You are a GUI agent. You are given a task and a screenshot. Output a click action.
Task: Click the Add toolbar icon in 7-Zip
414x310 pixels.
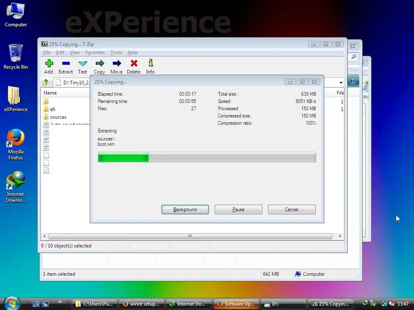click(x=49, y=67)
